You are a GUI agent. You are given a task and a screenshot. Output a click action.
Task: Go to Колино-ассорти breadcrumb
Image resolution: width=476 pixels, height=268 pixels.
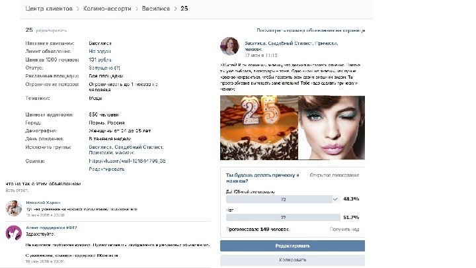pyautogui.click(x=107, y=9)
